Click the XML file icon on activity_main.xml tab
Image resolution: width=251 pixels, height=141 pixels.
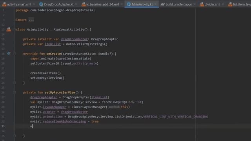pyautogui.click(x=4, y=4)
